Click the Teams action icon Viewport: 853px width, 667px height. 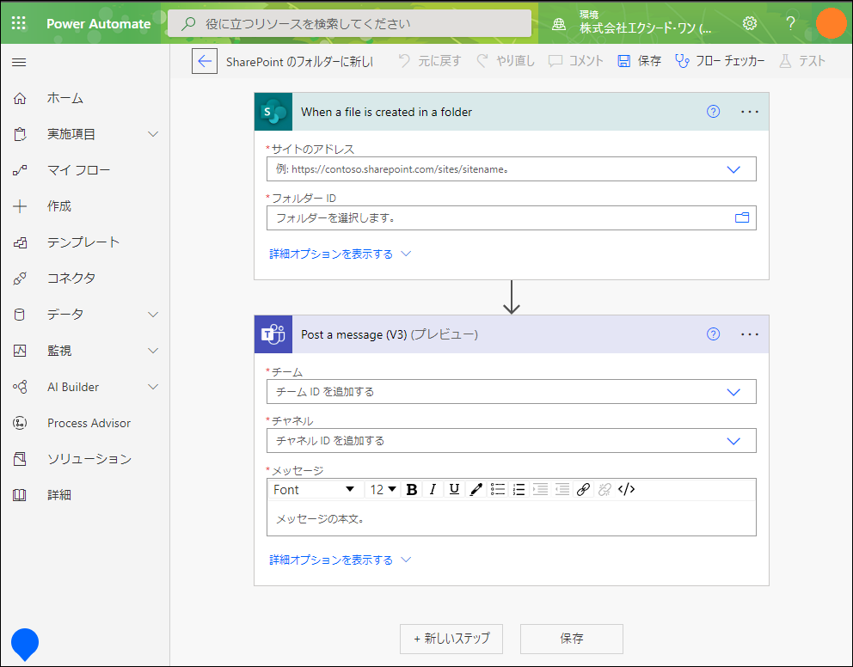273,334
